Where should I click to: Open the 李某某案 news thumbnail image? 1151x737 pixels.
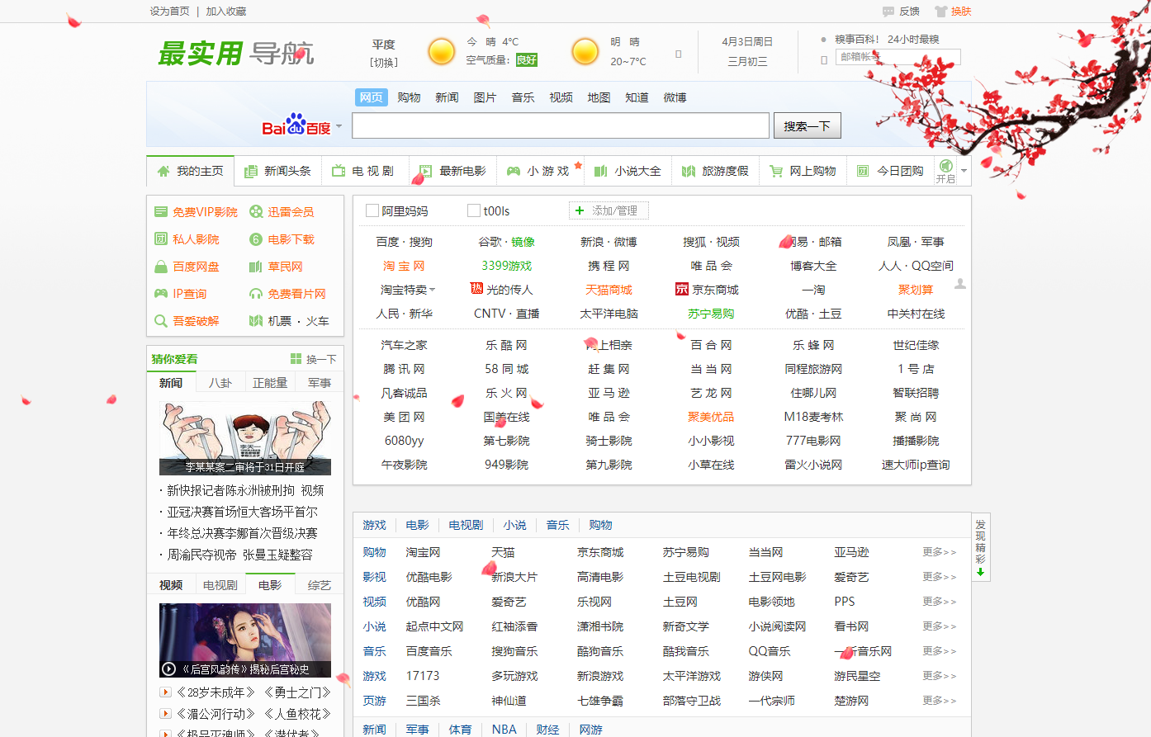click(x=245, y=438)
